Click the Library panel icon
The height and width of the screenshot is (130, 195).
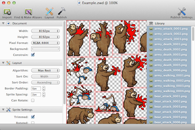point(151,23)
